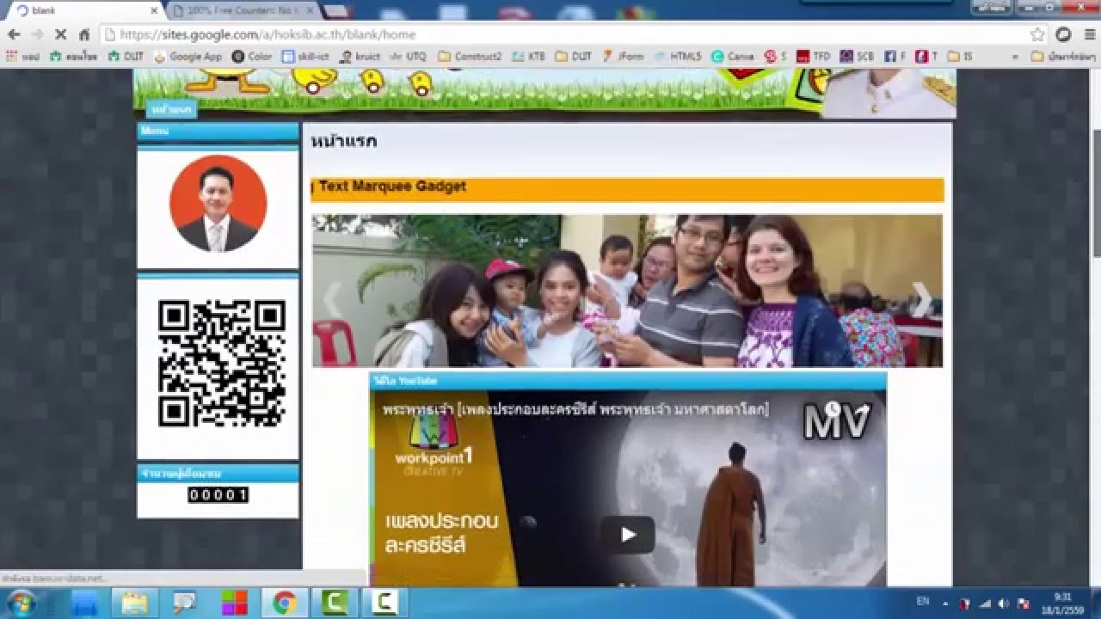The width and height of the screenshot is (1101, 619).
Task: Open the JForm bookmark
Action: [x=622, y=56]
